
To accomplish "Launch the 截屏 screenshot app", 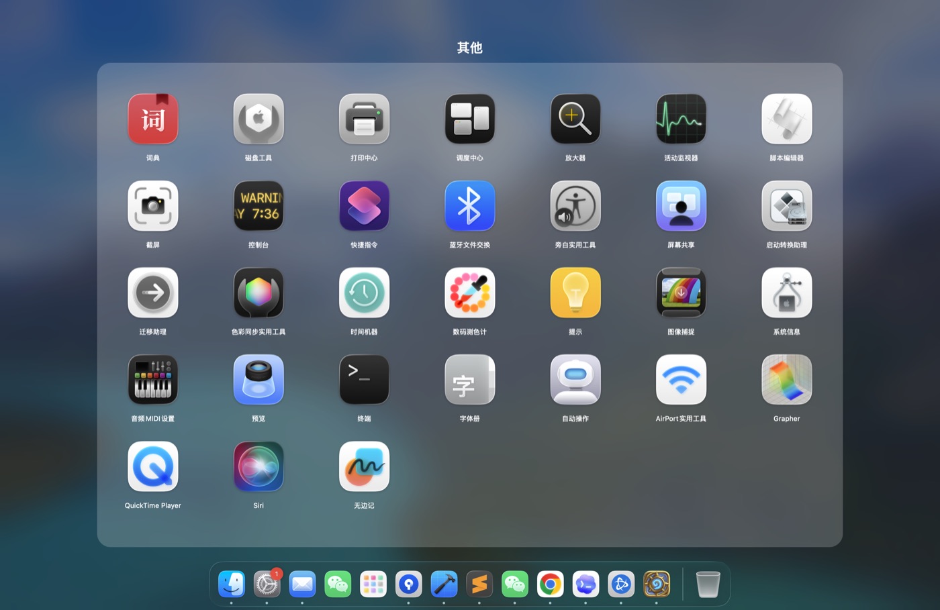I will click(153, 206).
